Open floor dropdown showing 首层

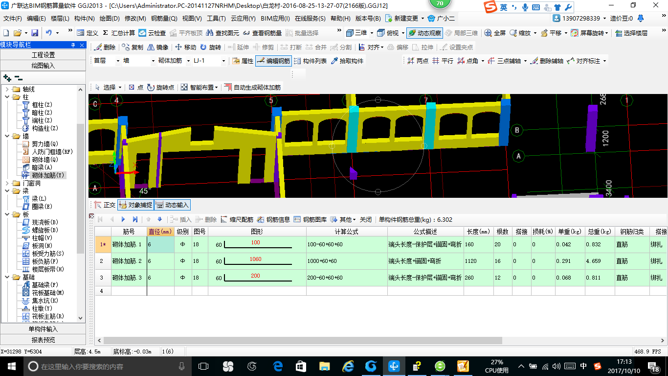107,61
